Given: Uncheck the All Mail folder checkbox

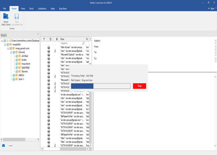Looking at the screenshot, I should click(x=17, y=56).
